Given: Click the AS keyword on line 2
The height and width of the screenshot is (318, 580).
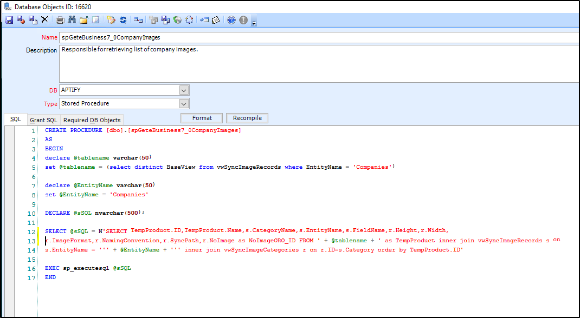Looking at the screenshot, I should 49,139.
